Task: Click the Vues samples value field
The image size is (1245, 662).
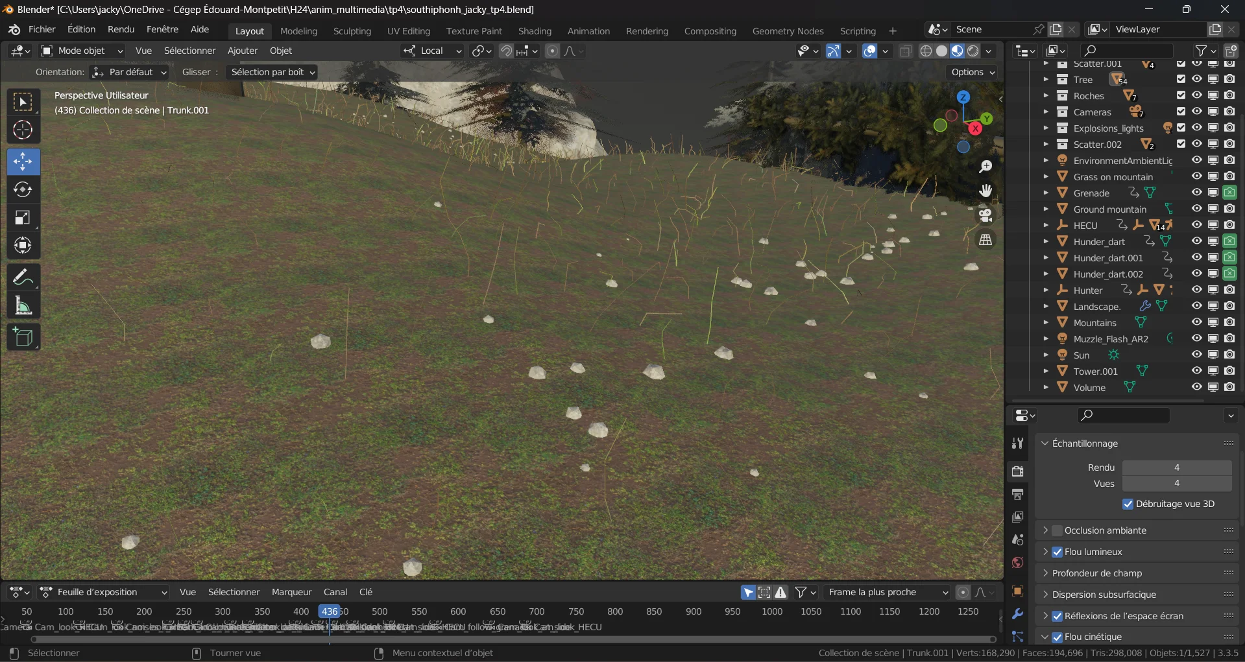Action: (1177, 484)
